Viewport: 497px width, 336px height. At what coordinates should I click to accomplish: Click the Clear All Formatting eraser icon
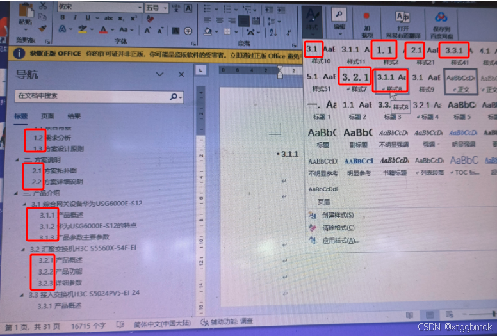(150, 19)
